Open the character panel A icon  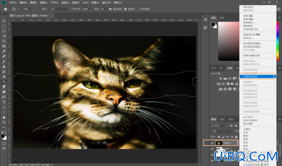click(205, 20)
